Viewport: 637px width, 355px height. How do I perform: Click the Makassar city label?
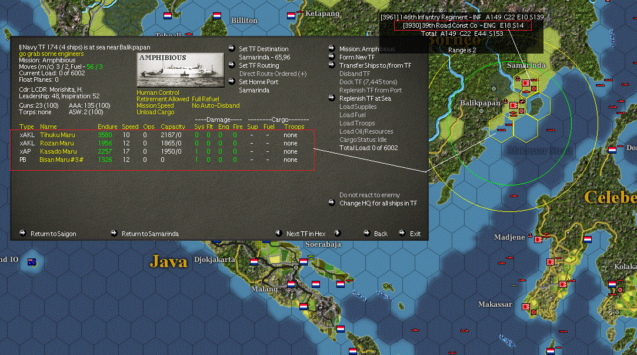click(x=495, y=304)
